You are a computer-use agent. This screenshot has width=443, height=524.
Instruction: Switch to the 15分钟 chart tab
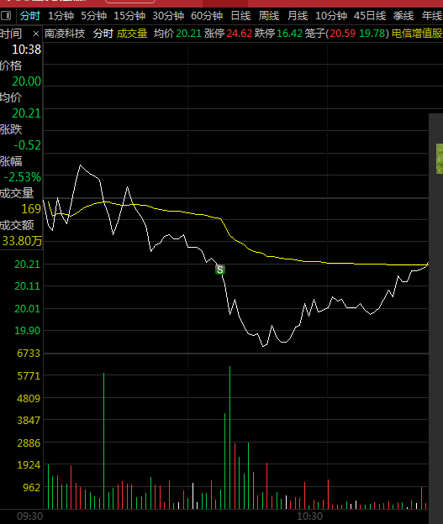(x=129, y=16)
